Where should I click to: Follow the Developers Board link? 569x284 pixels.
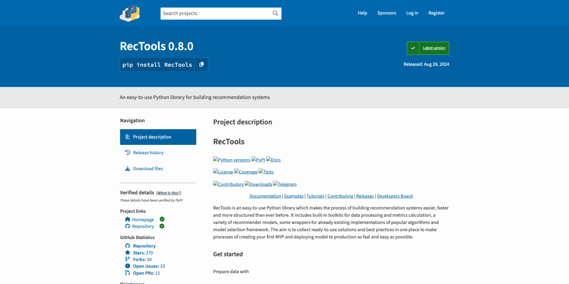[x=395, y=195]
